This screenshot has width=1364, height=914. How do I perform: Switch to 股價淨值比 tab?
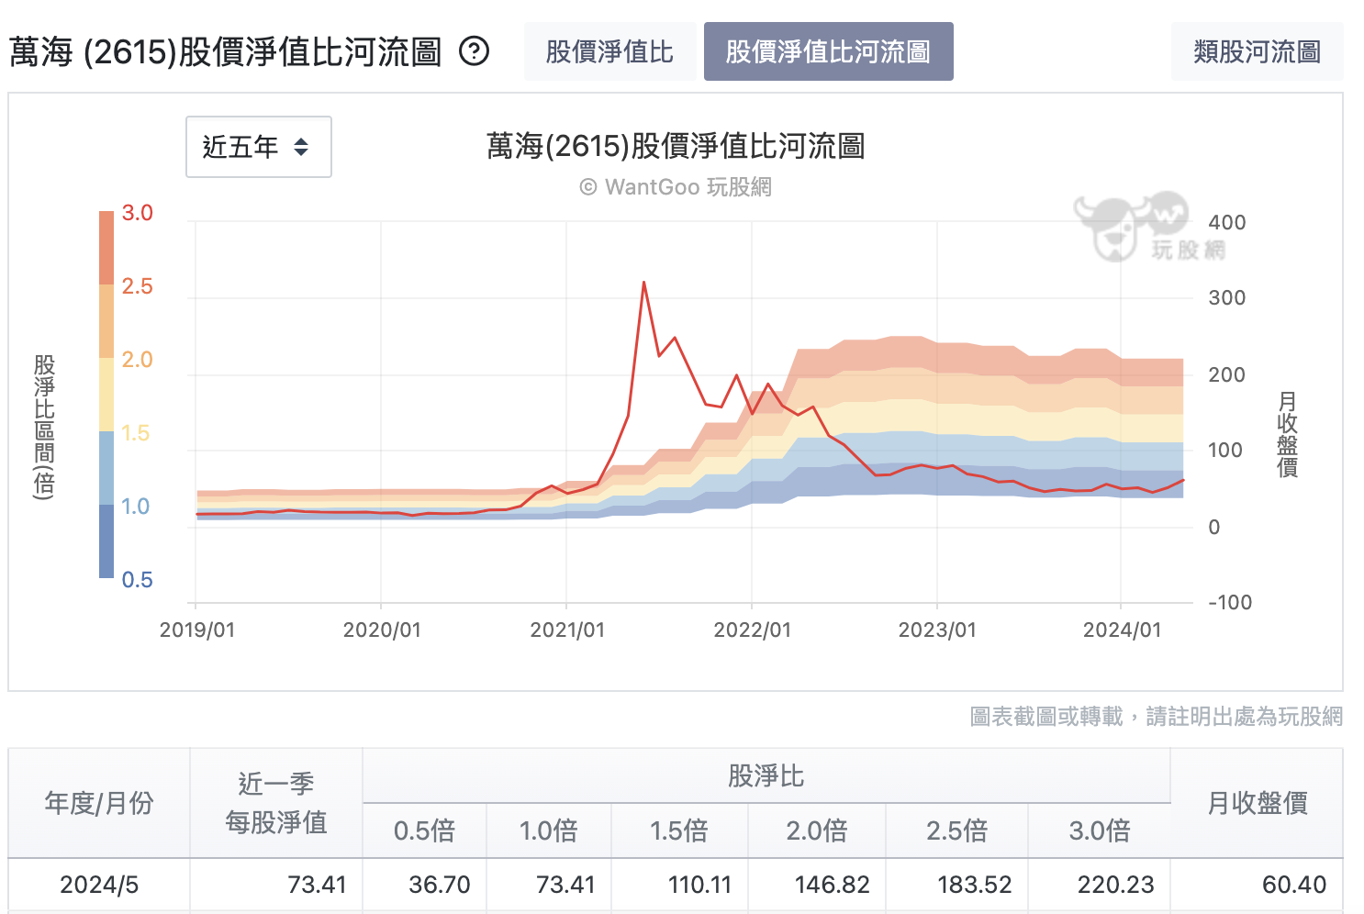point(609,51)
